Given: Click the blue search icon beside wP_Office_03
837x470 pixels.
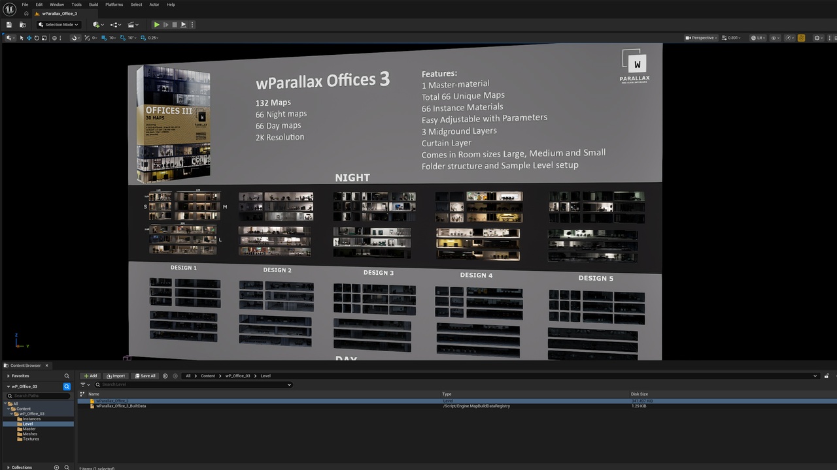Looking at the screenshot, I should point(67,386).
